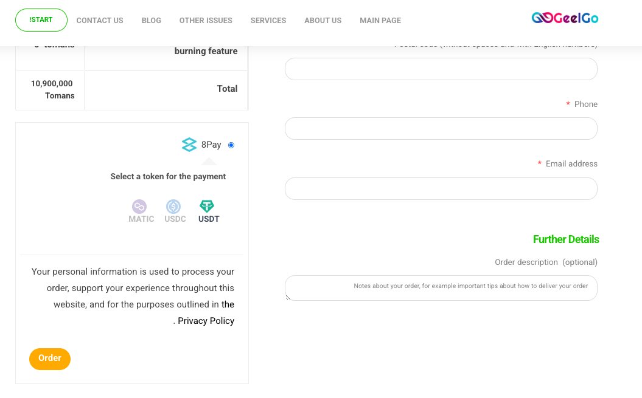This screenshot has height=398, width=642.
Task: Open the Privacy Policy link
Action: (x=206, y=321)
